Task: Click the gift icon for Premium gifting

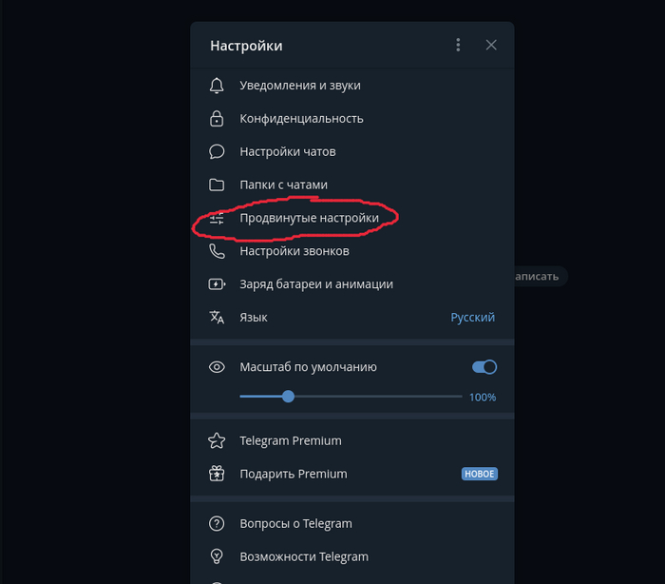Action: point(217,474)
